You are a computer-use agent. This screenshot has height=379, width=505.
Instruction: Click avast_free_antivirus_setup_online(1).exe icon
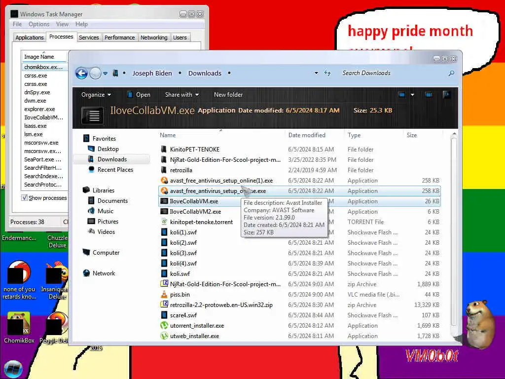pyautogui.click(x=164, y=181)
